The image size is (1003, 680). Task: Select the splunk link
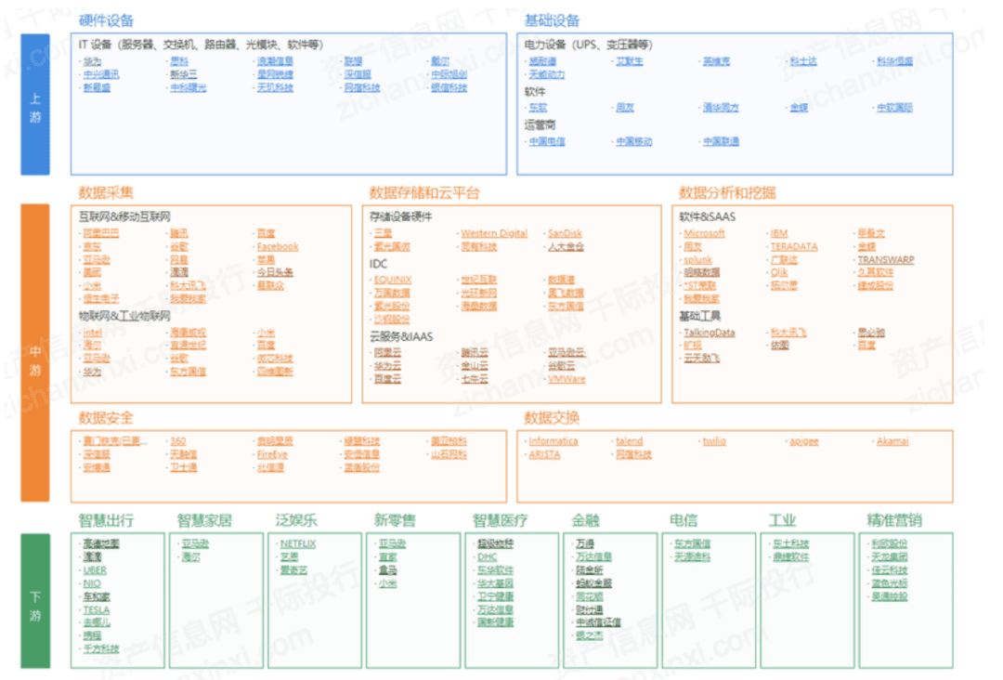tap(697, 260)
